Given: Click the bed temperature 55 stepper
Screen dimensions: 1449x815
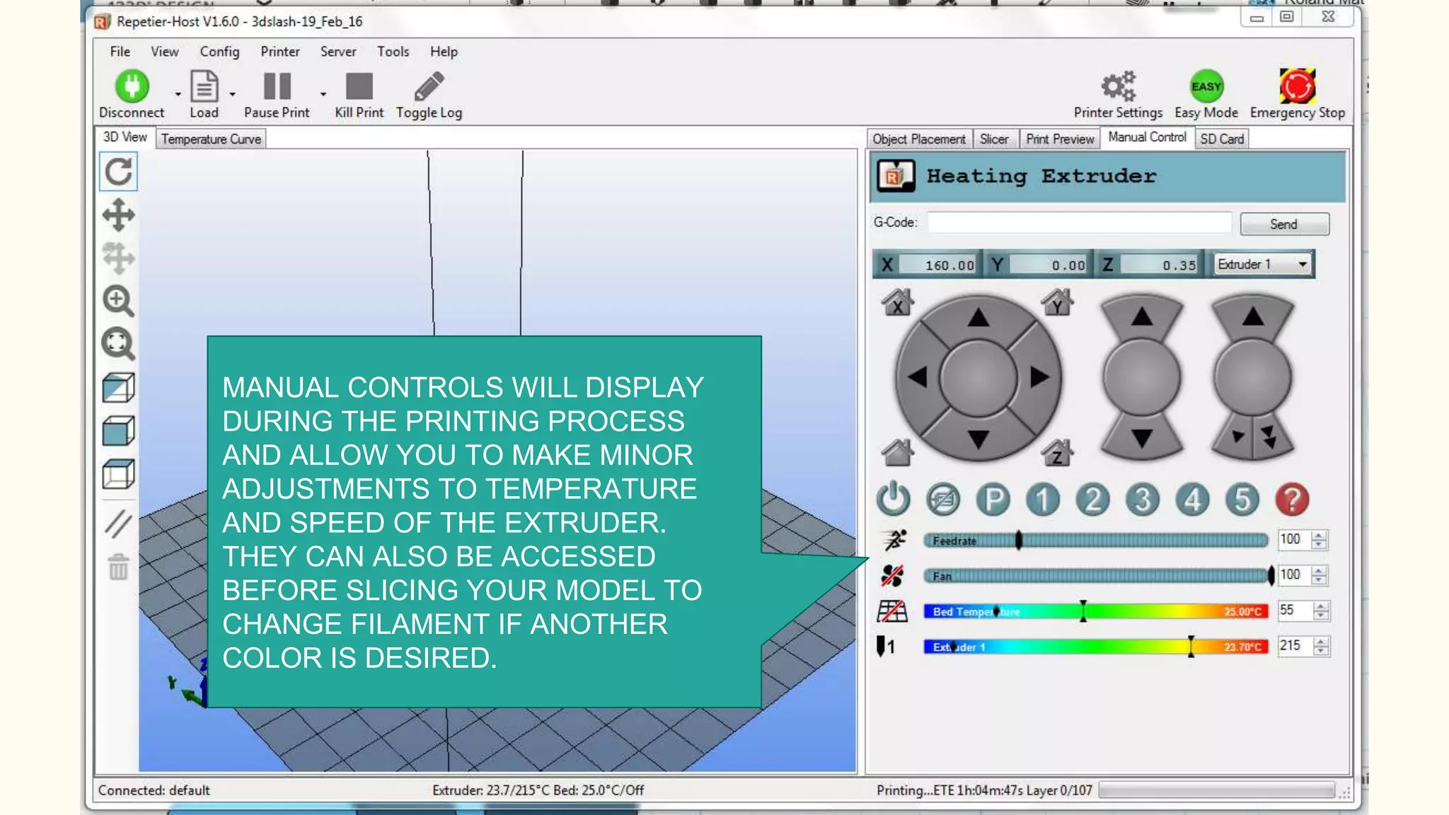Looking at the screenshot, I should click(x=1320, y=611).
